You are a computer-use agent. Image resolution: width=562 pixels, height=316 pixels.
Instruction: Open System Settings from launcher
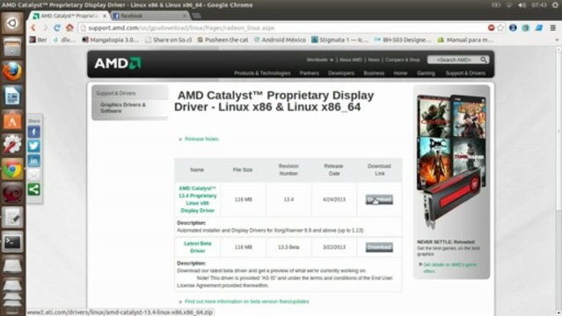12,144
